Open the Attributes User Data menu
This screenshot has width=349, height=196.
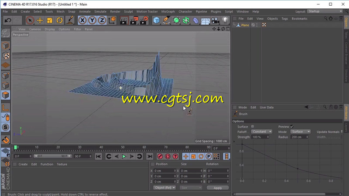267,107
